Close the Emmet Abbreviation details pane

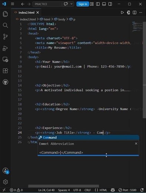tap(136, 144)
